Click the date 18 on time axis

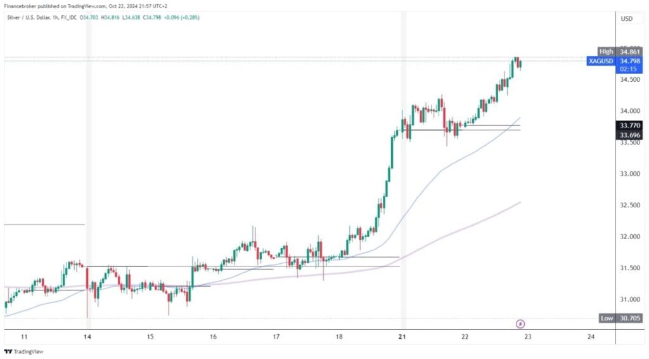pyautogui.click(x=339, y=337)
